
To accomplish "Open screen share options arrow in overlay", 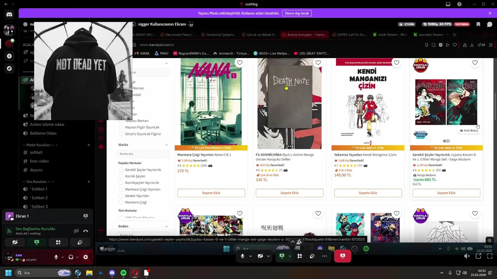I will [290, 256].
